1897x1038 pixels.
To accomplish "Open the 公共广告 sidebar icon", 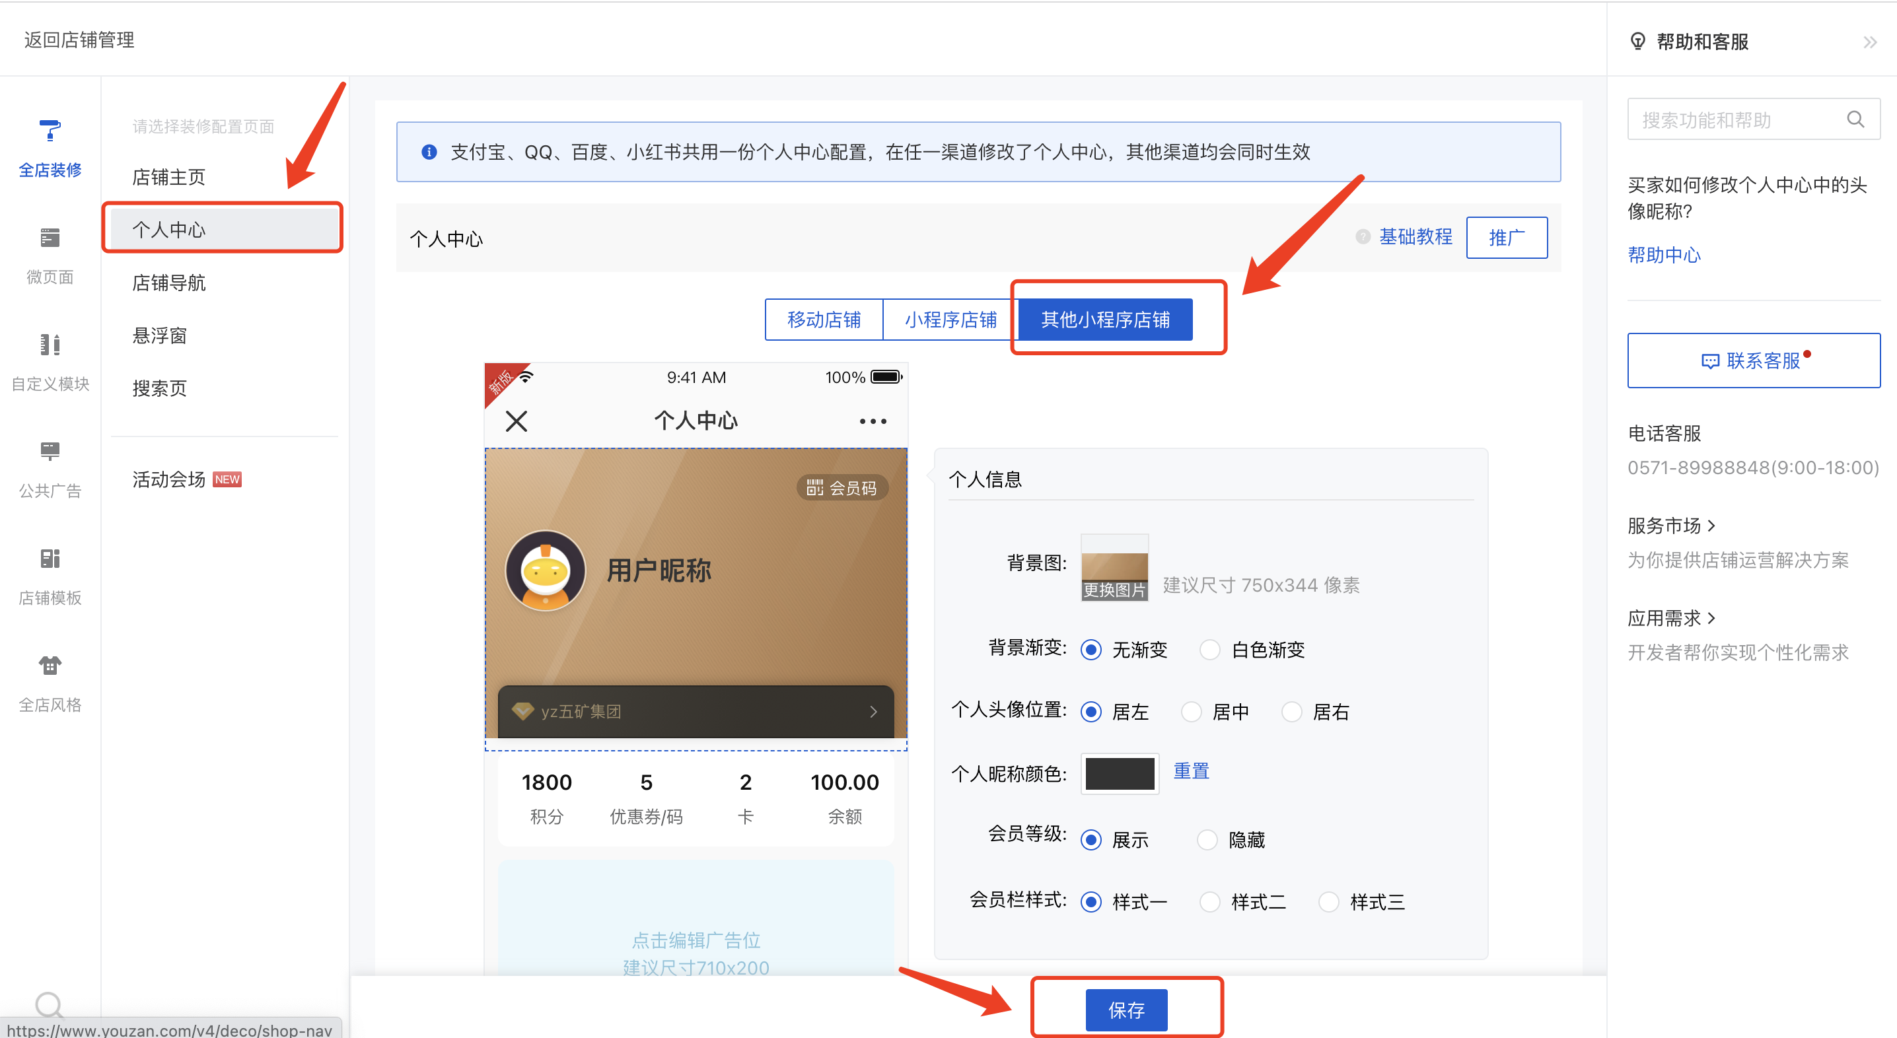I will point(50,451).
